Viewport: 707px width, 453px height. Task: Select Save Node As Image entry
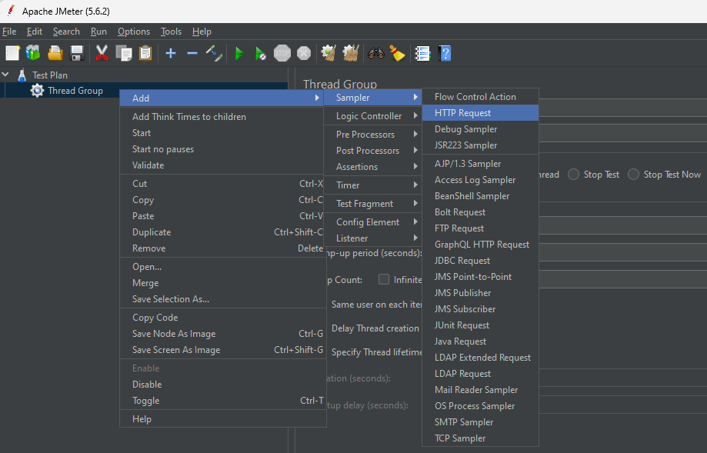click(x=223, y=334)
